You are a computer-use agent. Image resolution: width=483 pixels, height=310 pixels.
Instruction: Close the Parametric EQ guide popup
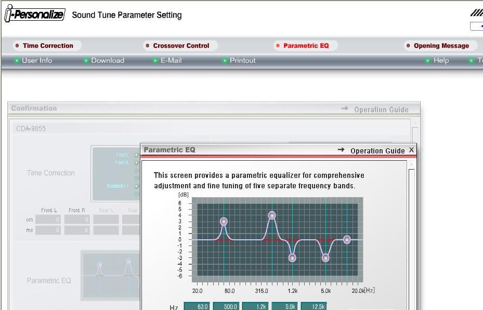click(x=411, y=150)
